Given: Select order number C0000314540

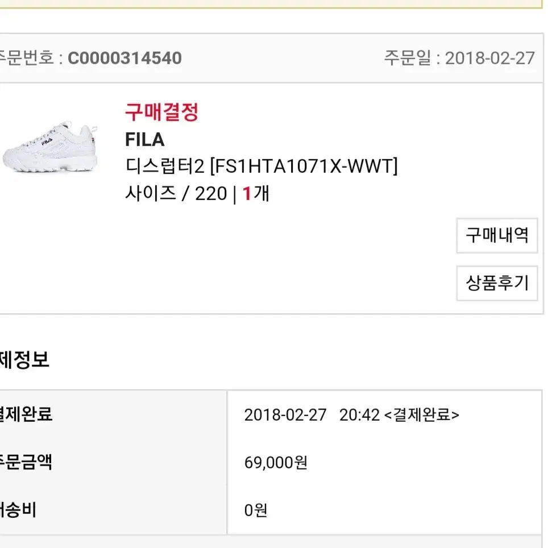Looking at the screenshot, I should click(x=124, y=57).
